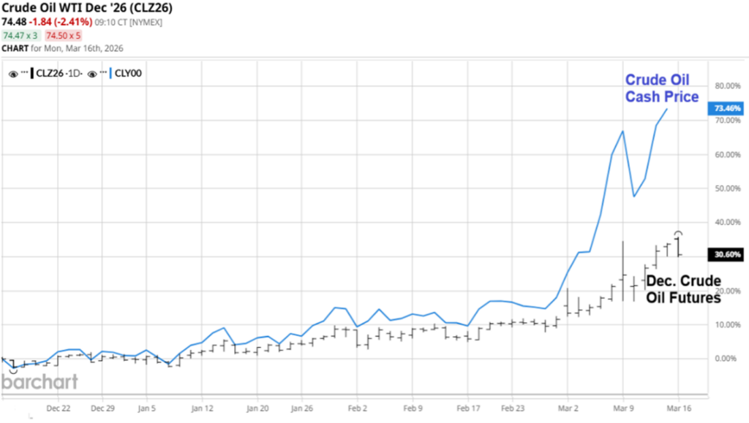Image resolution: width=749 pixels, height=423 pixels.
Task: Select the CLZ26 symbol label in legend
Action: coord(48,74)
